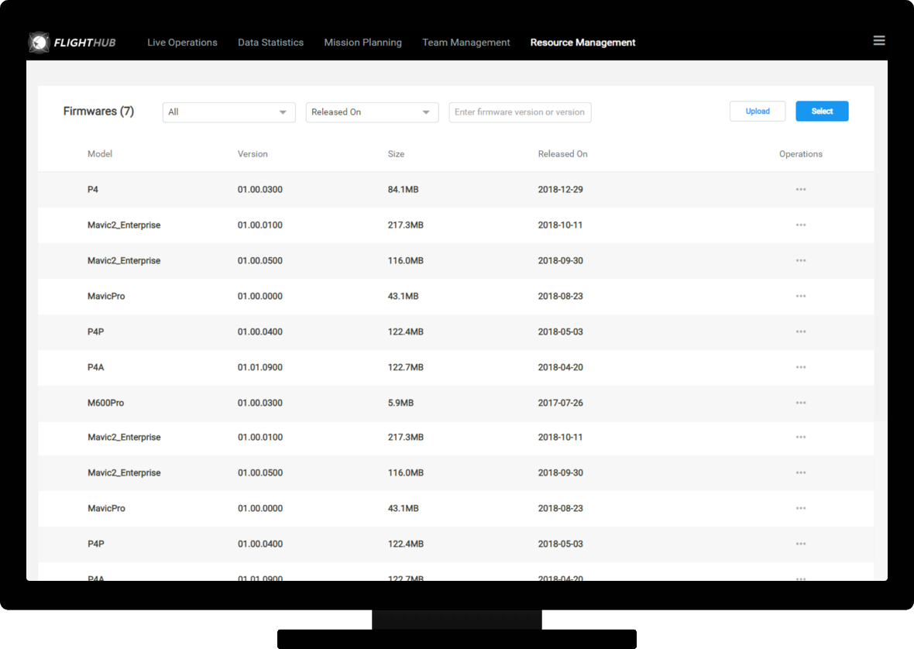
Task: Click the FlightHub logo icon
Action: 39,43
